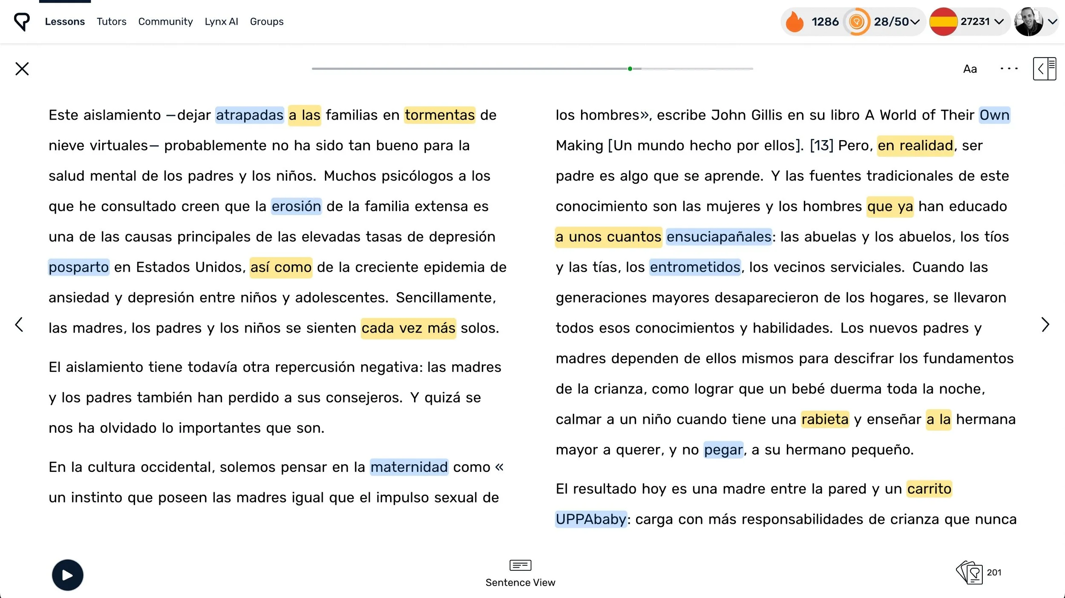Click the Lynx AI link
Image resolution: width=1065 pixels, height=598 pixels.
[221, 22]
